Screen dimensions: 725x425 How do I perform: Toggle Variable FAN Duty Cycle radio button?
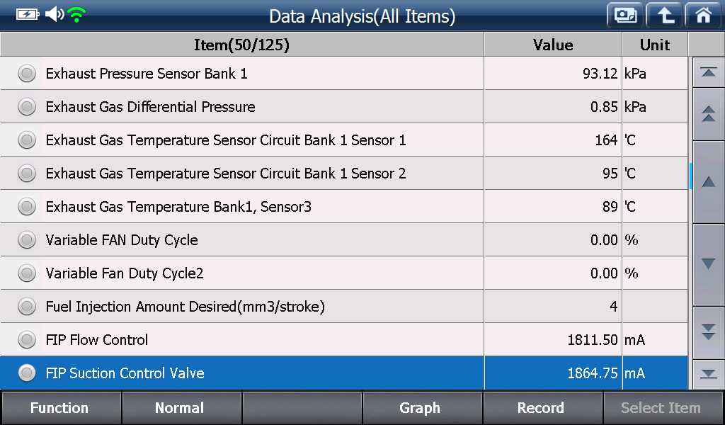point(27,240)
